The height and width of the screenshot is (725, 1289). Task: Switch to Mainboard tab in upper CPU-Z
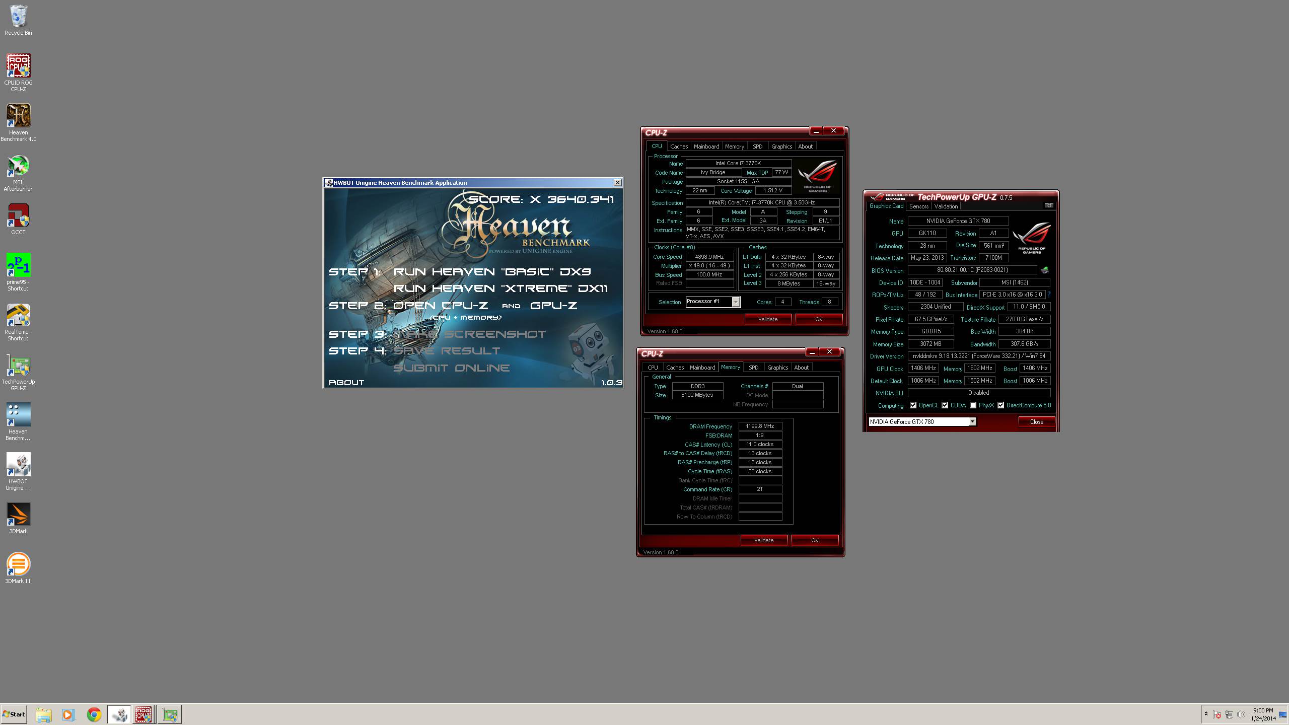(706, 147)
